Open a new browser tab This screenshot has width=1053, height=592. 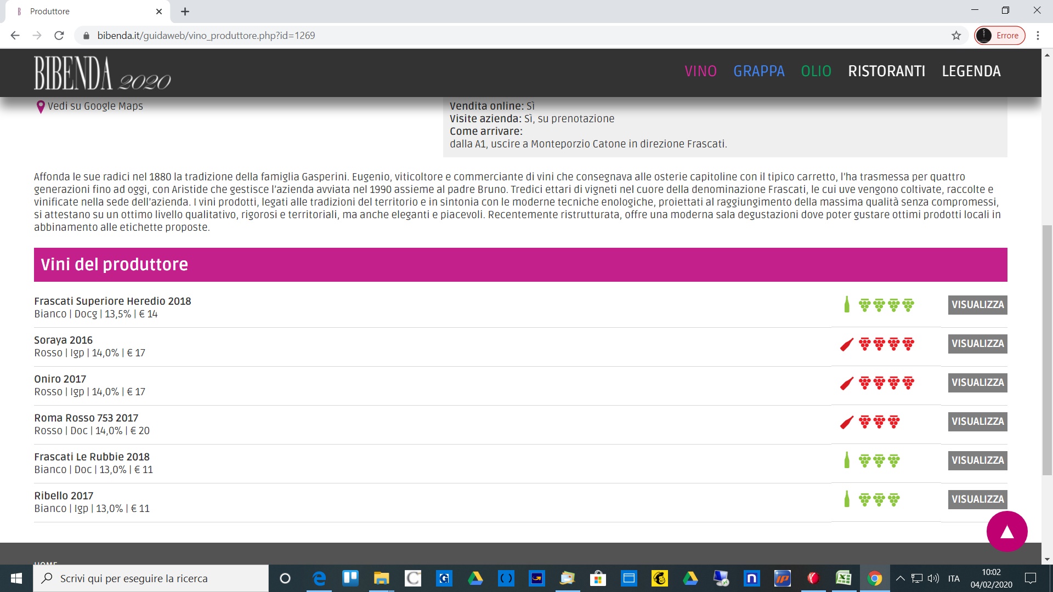185,12
